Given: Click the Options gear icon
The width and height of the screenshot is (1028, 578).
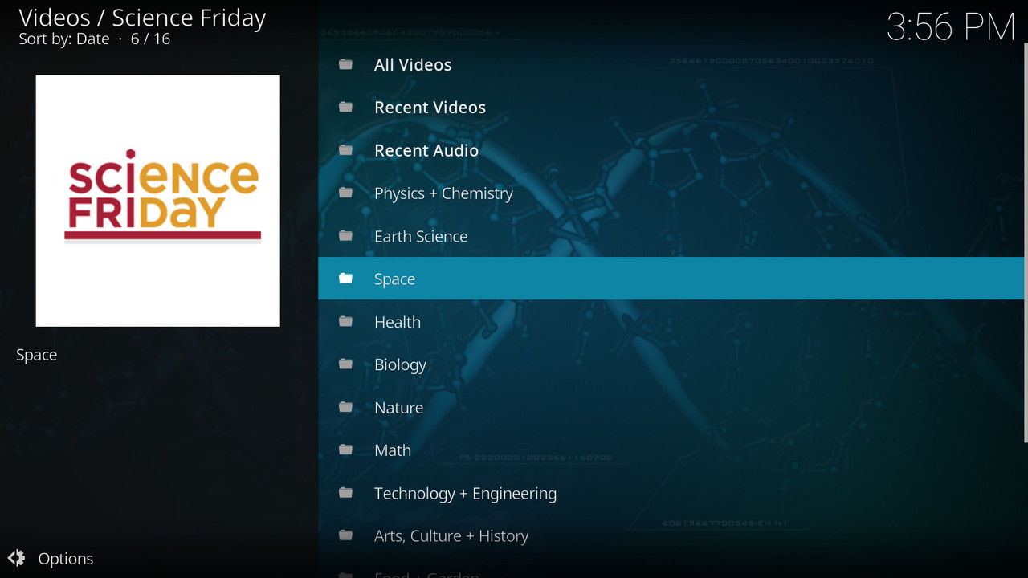Looking at the screenshot, I should tap(17, 558).
